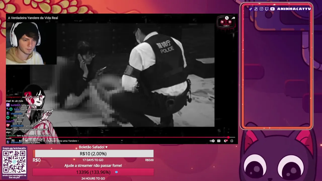322x181 pixels.
Task: Click Nbx7's 'Boa noite gou' chat message
Action: point(27,130)
